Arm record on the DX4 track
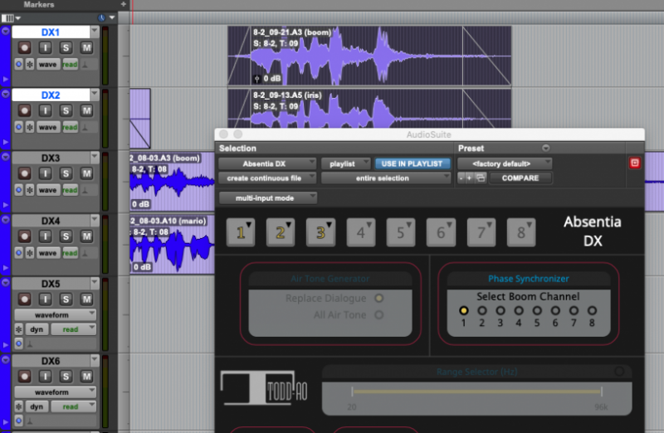Viewport: 664px width, 433px height. pos(24,236)
